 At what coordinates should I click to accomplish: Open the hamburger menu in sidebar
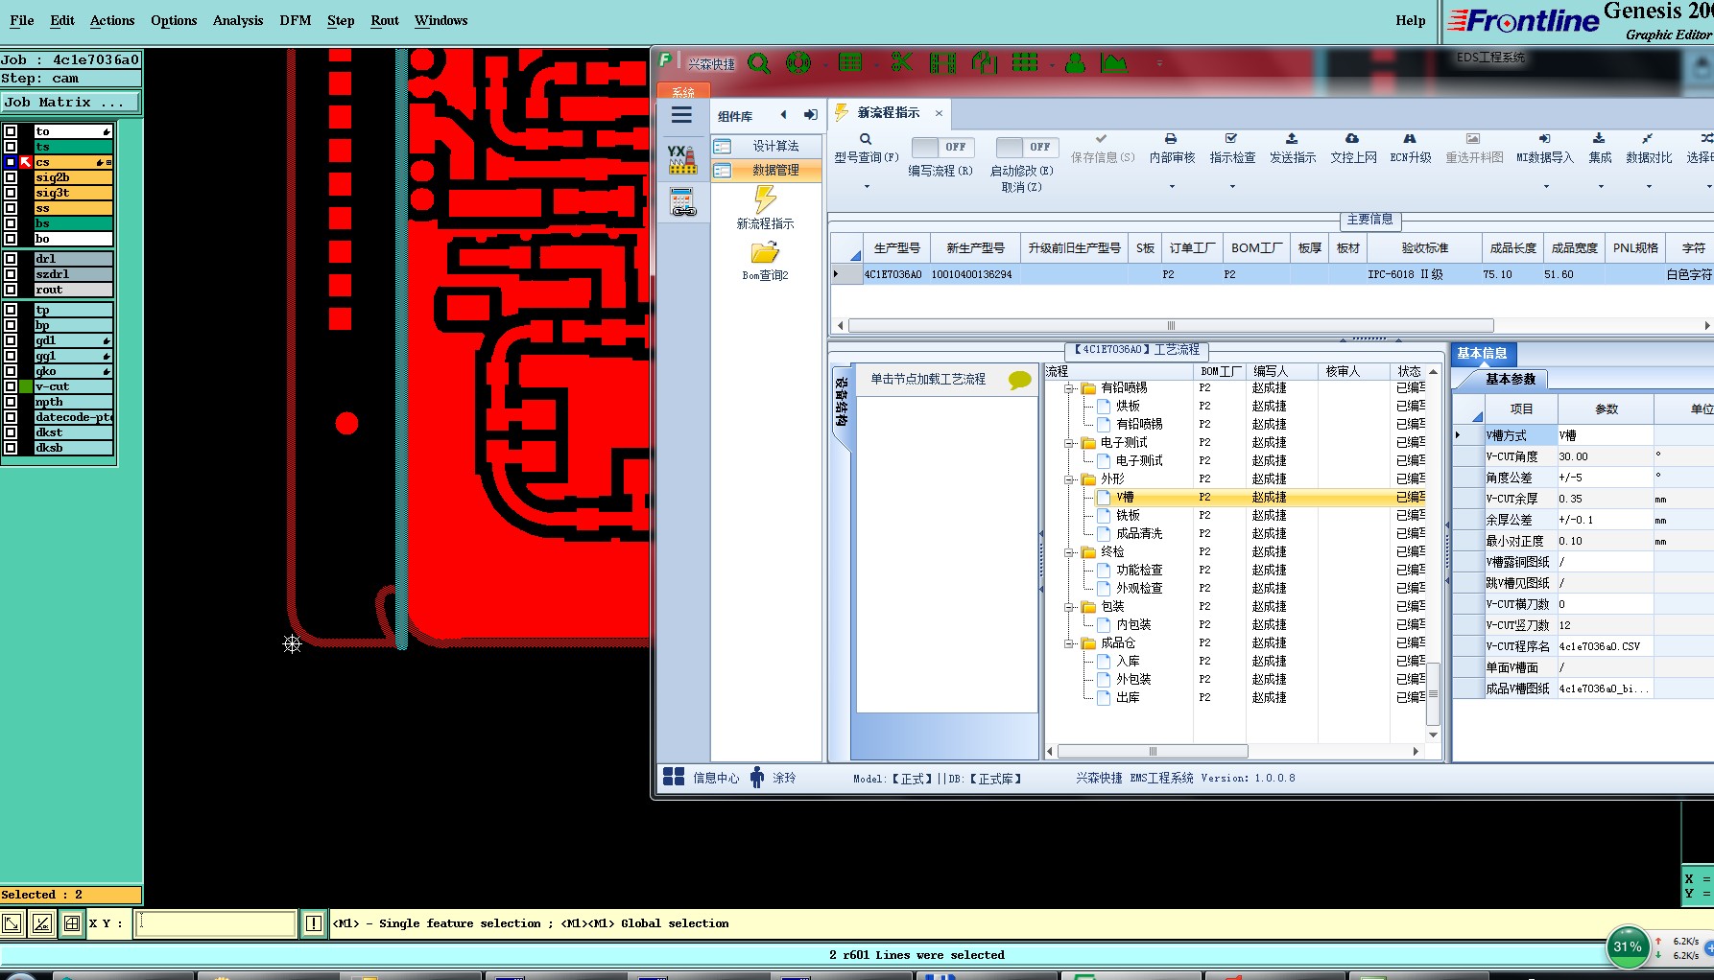point(681,115)
